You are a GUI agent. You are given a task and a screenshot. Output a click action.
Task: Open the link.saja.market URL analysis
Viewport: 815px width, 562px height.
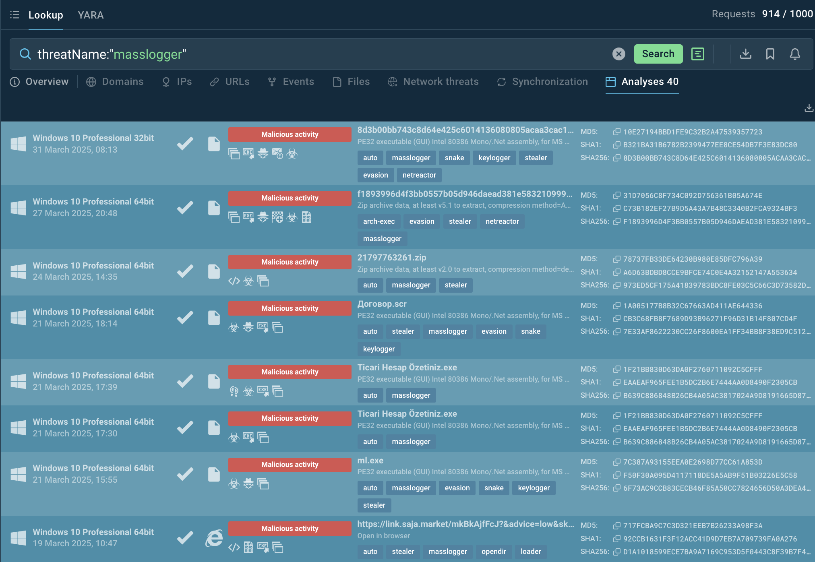pos(466,524)
